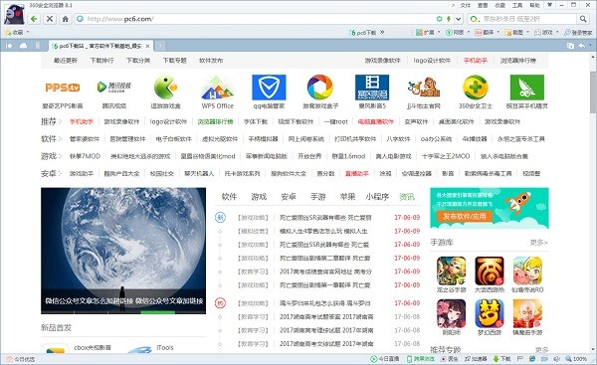Image resolution: width=597 pixels, height=365 pixels.
Task: Open the 文件 menu
Action: pyautogui.click(x=466, y=5)
